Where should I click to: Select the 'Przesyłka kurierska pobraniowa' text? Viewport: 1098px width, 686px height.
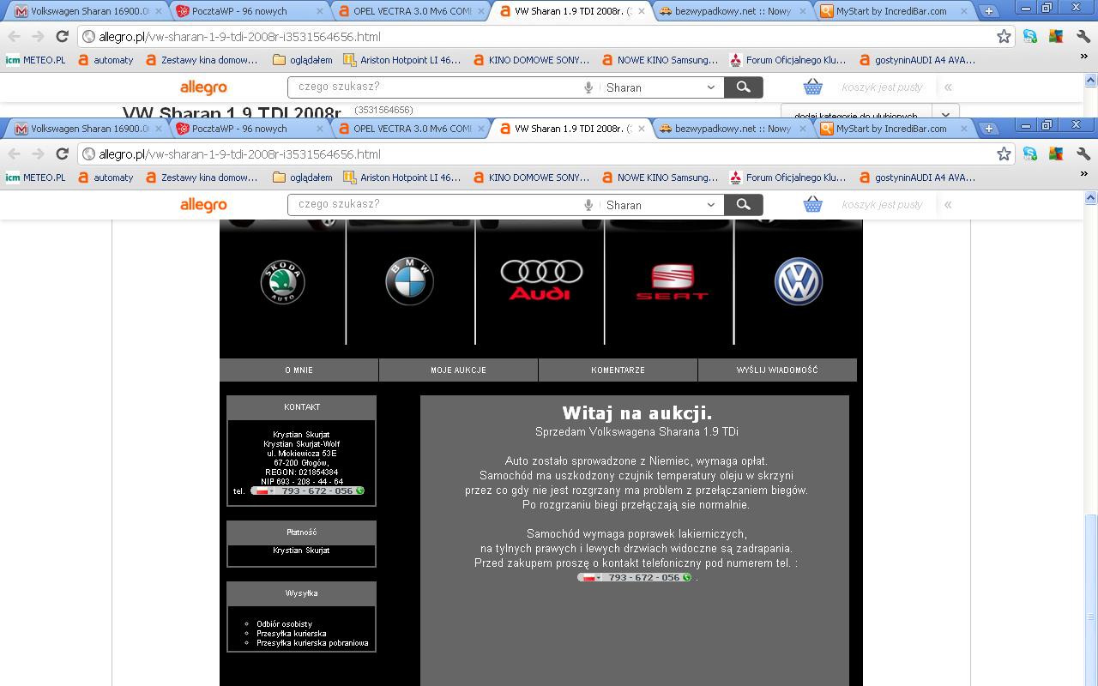point(312,643)
